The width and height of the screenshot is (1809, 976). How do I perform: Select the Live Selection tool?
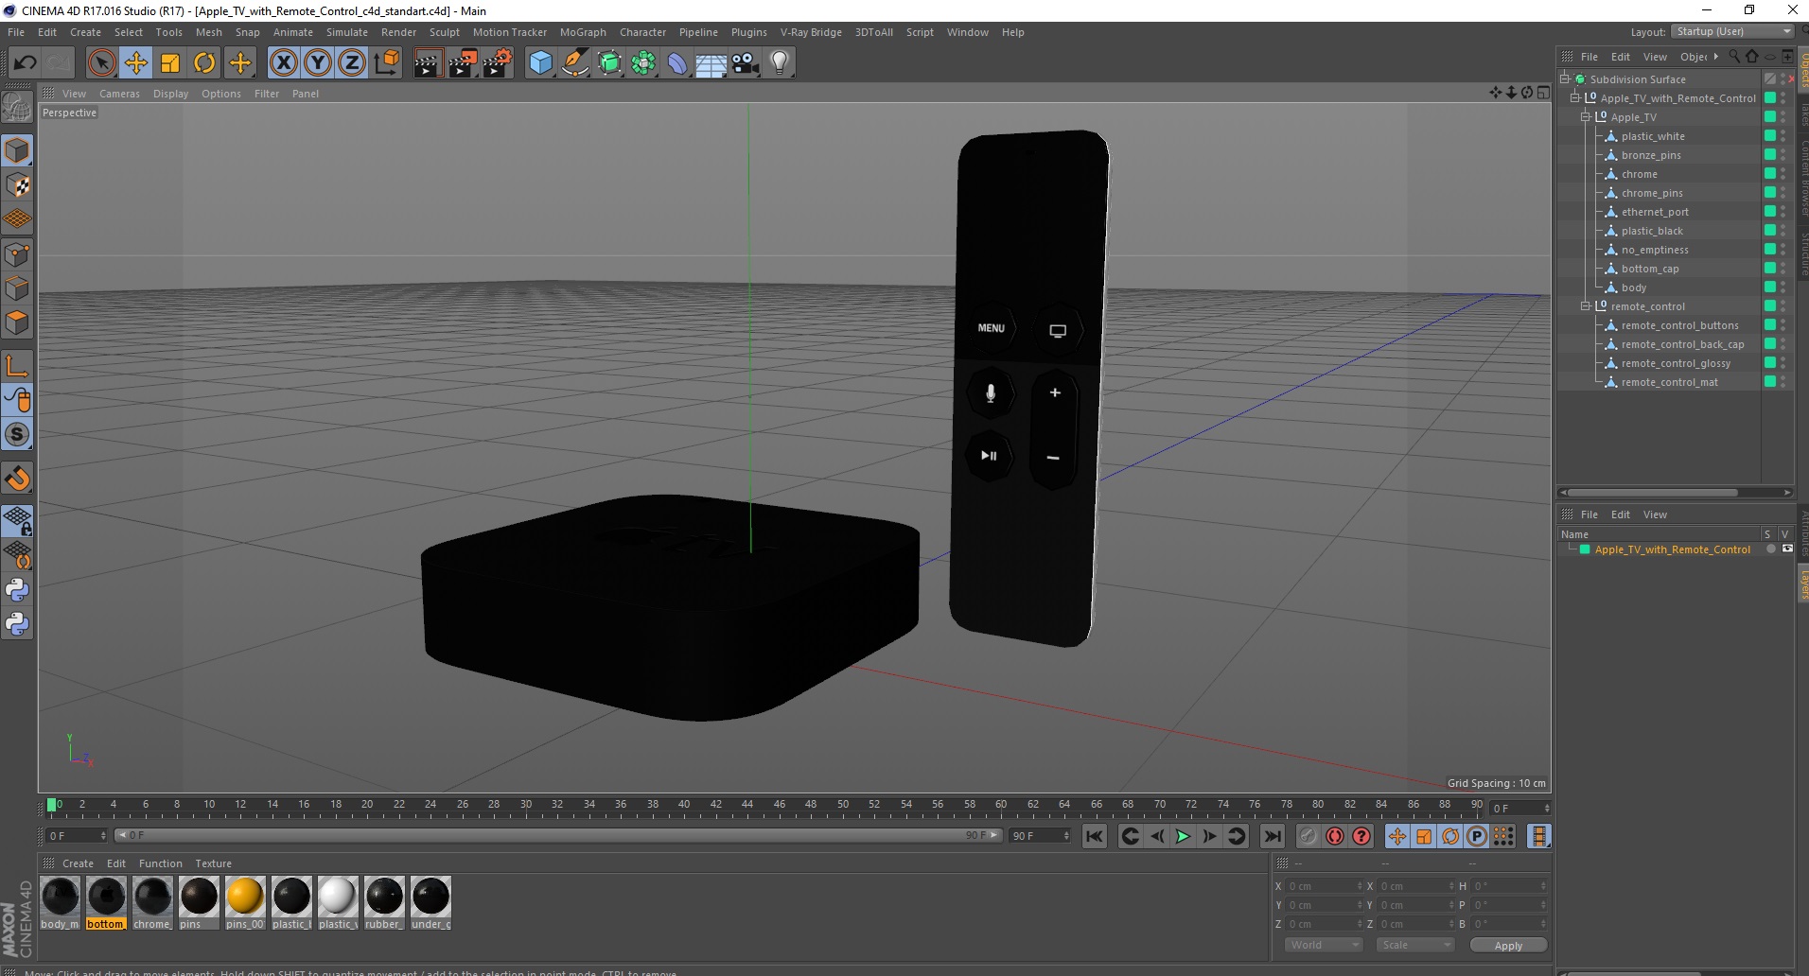pyautogui.click(x=101, y=63)
